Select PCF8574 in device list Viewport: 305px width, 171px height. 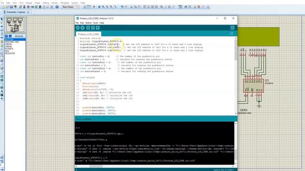(x=9, y=49)
